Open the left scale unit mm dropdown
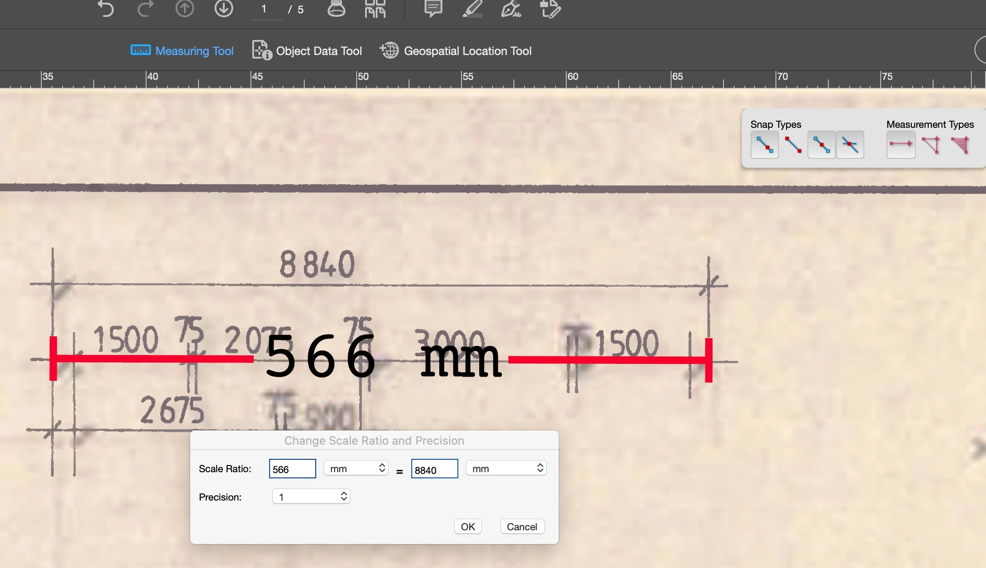 pos(356,468)
